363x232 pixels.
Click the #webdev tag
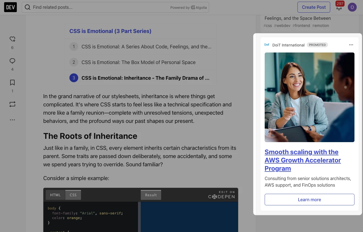(282, 26)
